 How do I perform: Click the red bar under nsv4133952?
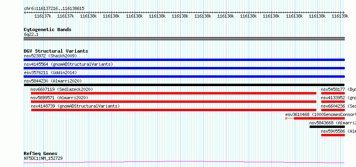[x=333, y=102]
